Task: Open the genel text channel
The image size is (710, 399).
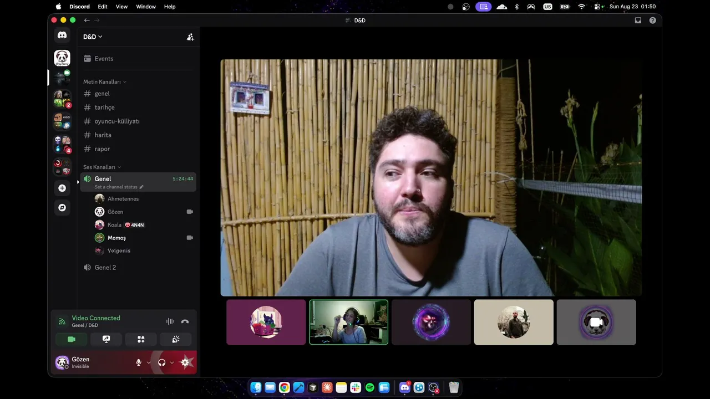Action: [138, 94]
